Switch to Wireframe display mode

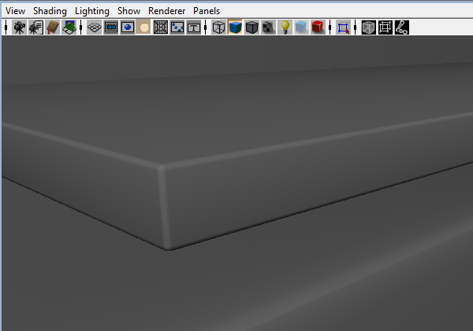pos(218,28)
